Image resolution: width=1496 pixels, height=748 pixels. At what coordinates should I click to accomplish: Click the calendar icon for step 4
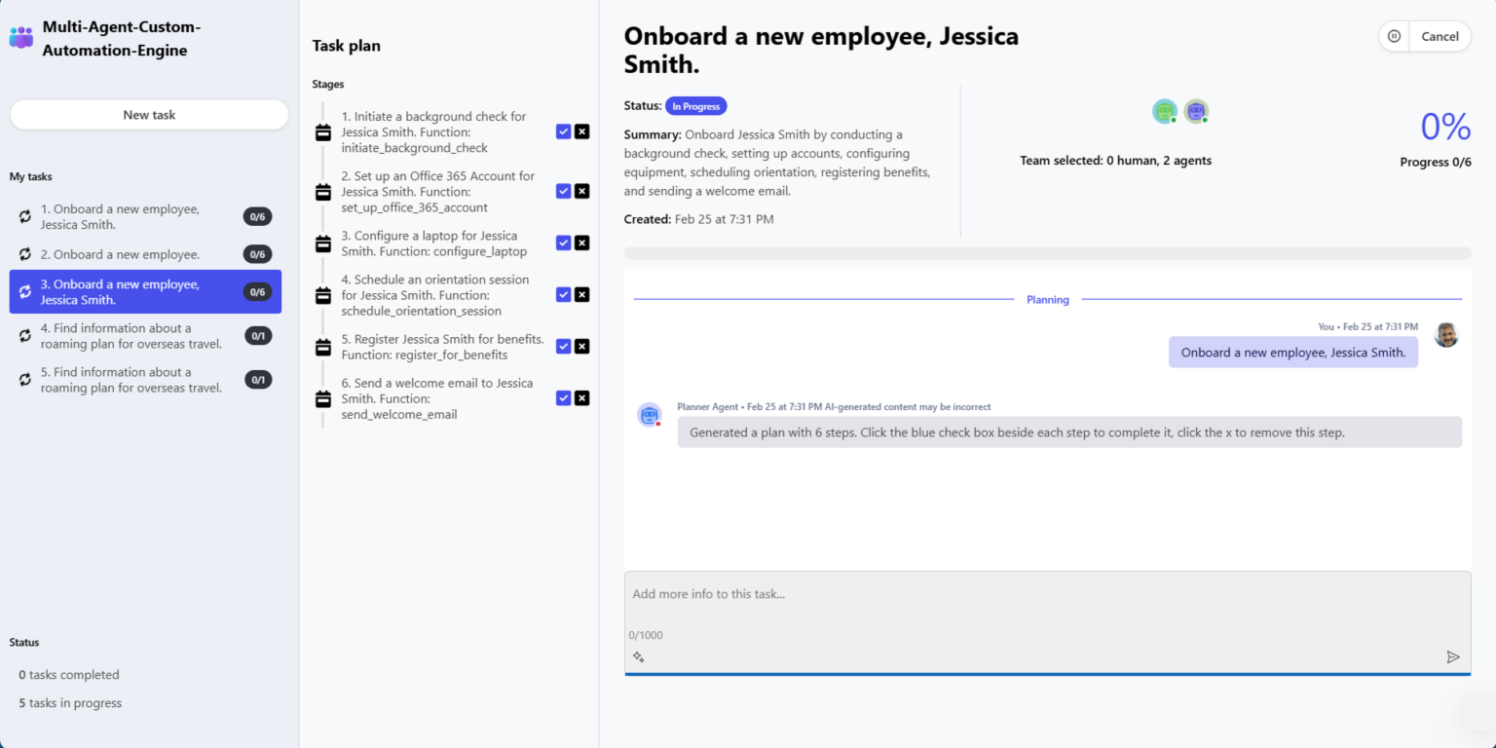(323, 295)
